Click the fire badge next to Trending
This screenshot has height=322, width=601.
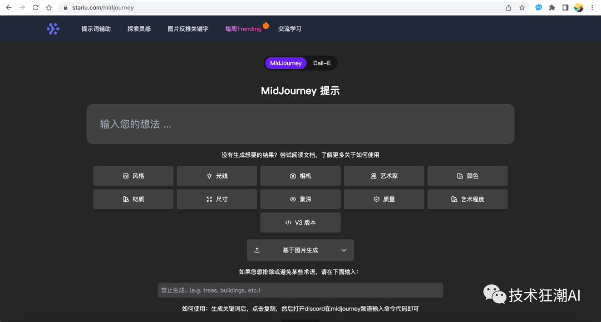pos(265,26)
